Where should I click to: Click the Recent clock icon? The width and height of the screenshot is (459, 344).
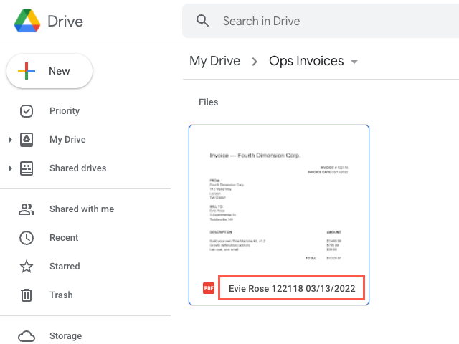click(x=27, y=238)
